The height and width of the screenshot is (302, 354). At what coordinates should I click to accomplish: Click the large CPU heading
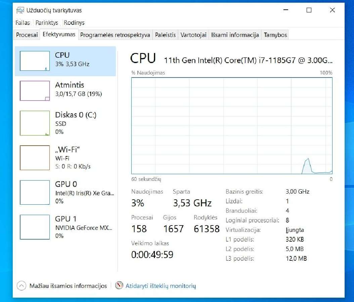click(x=143, y=58)
